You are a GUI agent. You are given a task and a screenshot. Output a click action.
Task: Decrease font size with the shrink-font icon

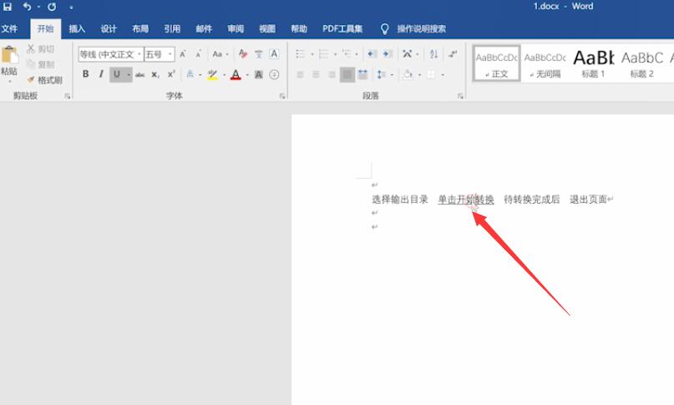pos(198,54)
